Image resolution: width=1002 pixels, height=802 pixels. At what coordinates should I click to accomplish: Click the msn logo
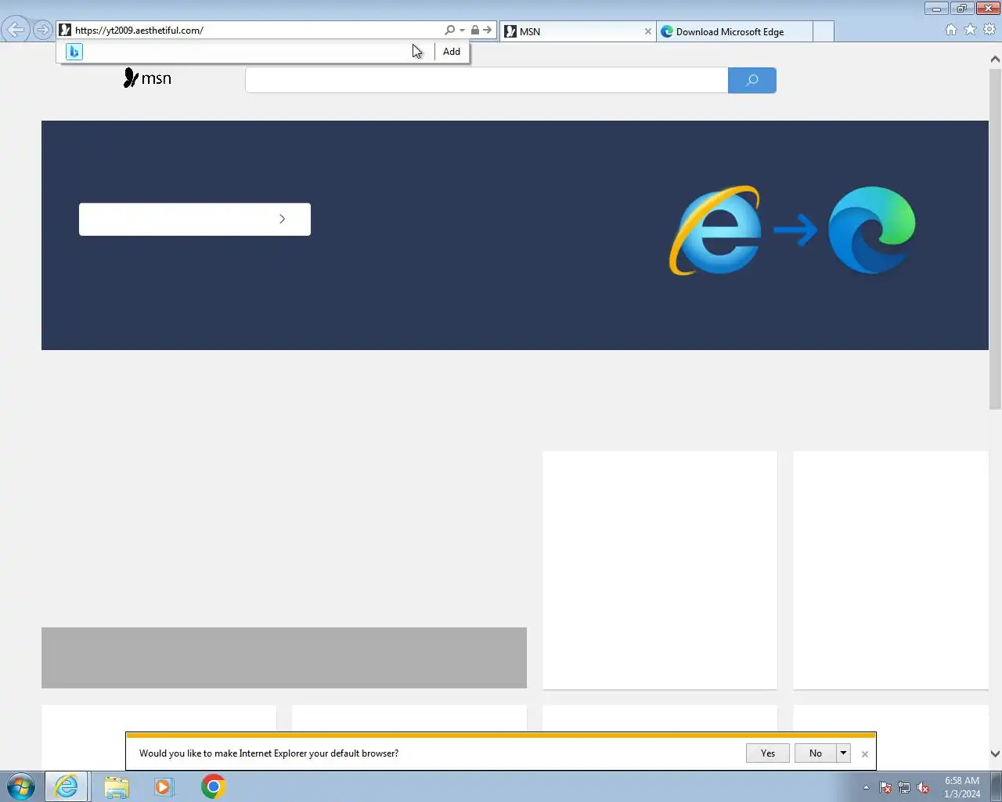147,78
